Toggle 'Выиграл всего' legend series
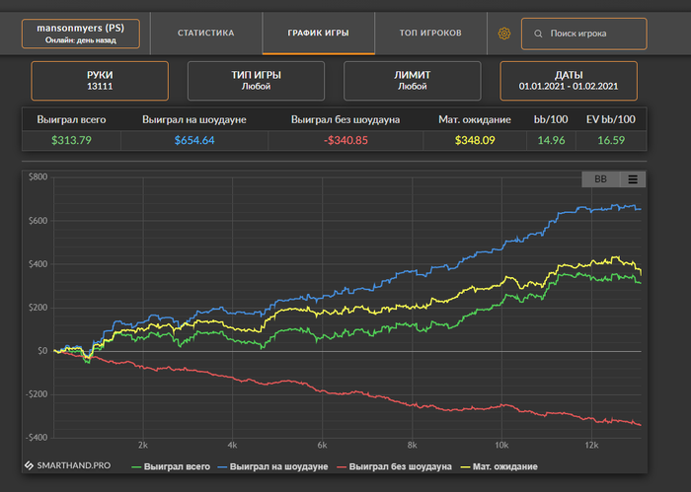 click(x=171, y=466)
